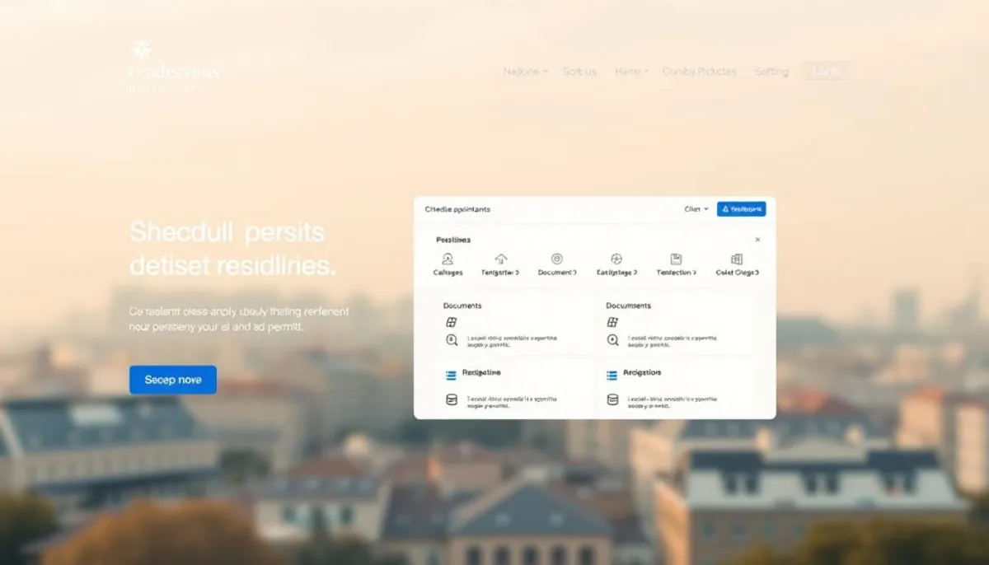Click the Eatilystage globe icon
The image size is (989, 565).
[616, 259]
